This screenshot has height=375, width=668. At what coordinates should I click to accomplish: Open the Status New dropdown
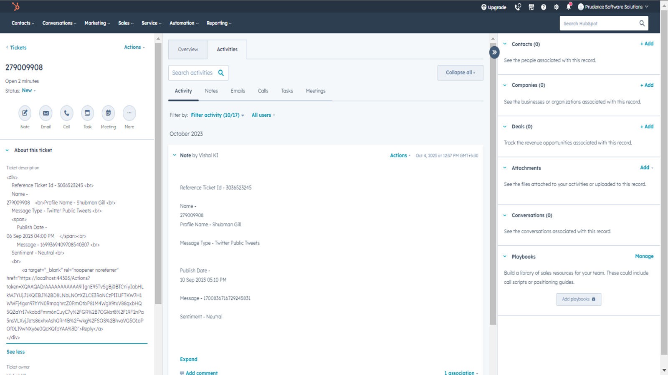coord(28,90)
